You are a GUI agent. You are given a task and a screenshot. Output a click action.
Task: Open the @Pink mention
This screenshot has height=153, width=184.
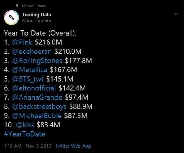point(23,43)
